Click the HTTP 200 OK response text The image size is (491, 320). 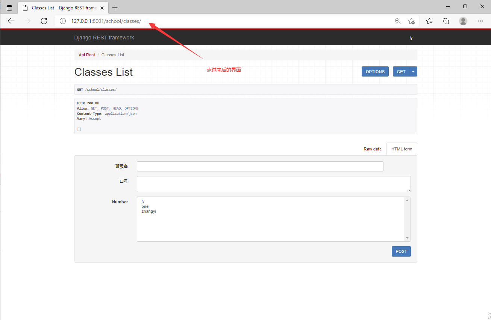[88, 103]
